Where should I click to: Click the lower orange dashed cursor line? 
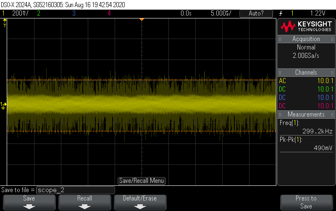(x=142, y=131)
